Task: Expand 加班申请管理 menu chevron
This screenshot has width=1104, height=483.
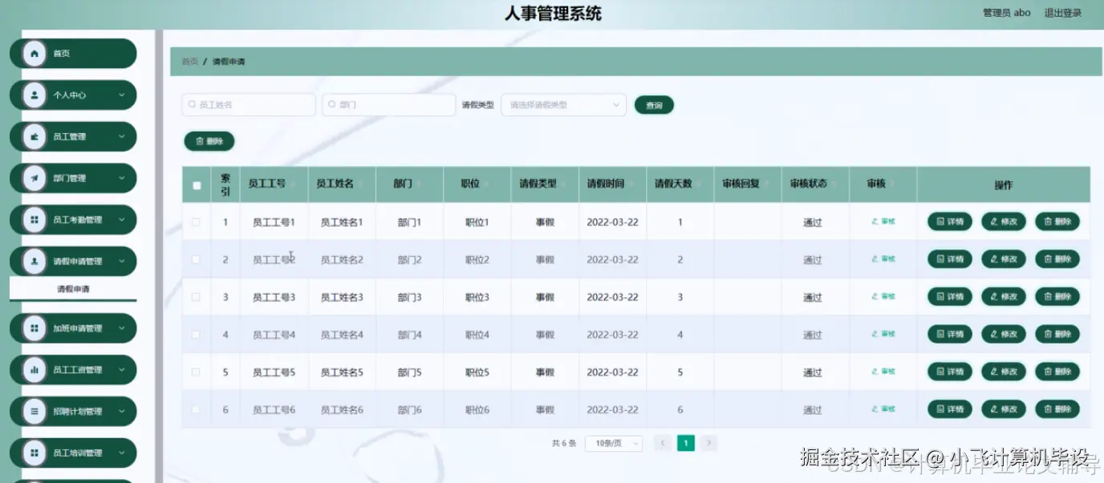Action: [x=122, y=328]
